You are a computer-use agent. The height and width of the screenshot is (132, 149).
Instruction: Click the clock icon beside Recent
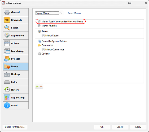[x=40, y=31]
